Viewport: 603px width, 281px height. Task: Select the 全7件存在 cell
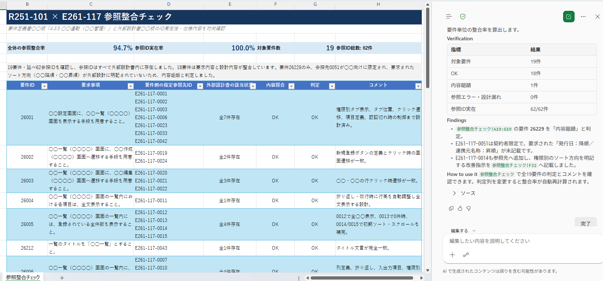[230, 117]
